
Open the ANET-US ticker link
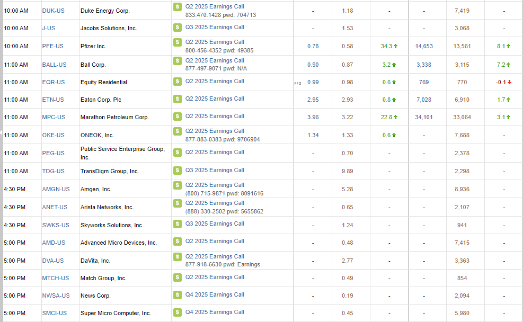coord(55,207)
